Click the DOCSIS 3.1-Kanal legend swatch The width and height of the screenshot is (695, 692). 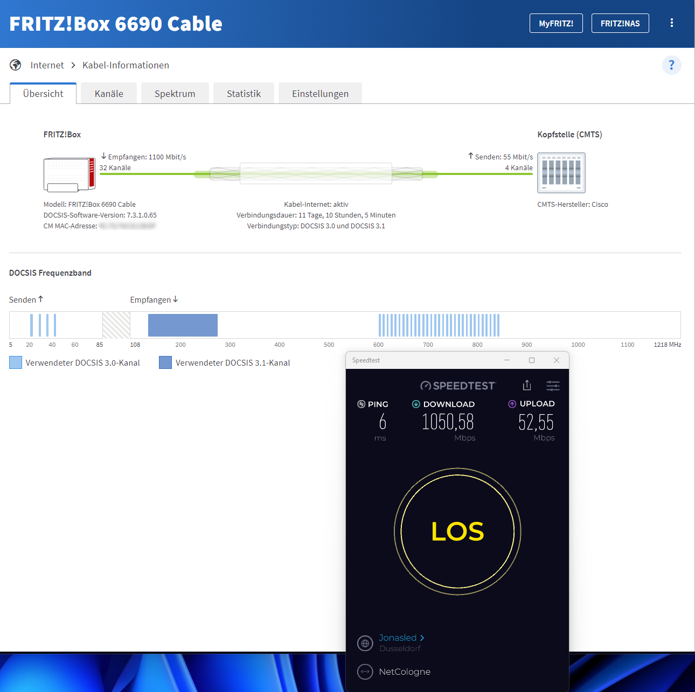coord(165,362)
